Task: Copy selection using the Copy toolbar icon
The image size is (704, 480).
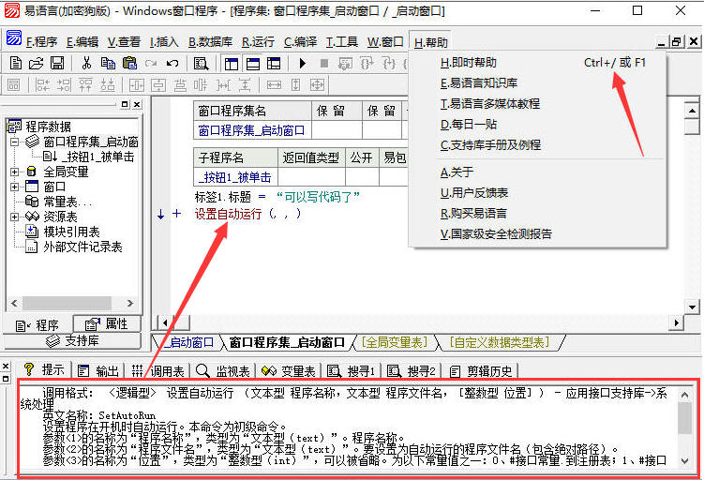Action: pos(108,64)
